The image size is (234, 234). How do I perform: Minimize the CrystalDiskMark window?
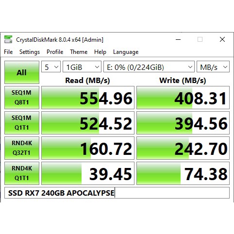pyautogui.click(x=178, y=39)
